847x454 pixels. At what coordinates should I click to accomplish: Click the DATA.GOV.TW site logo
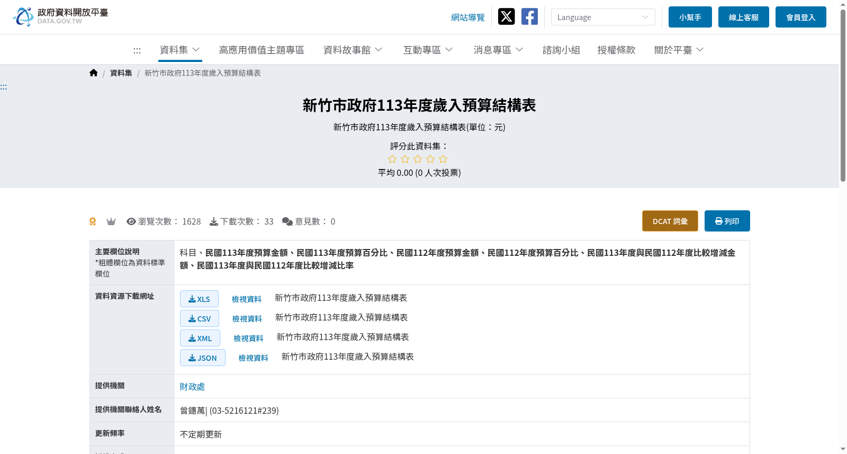pos(60,16)
